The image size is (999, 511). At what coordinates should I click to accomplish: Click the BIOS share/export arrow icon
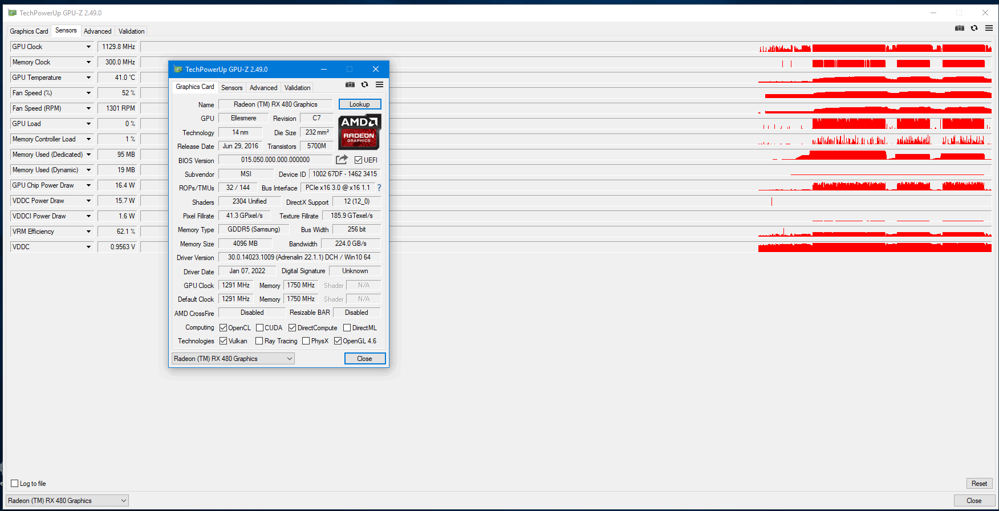(342, 160)
